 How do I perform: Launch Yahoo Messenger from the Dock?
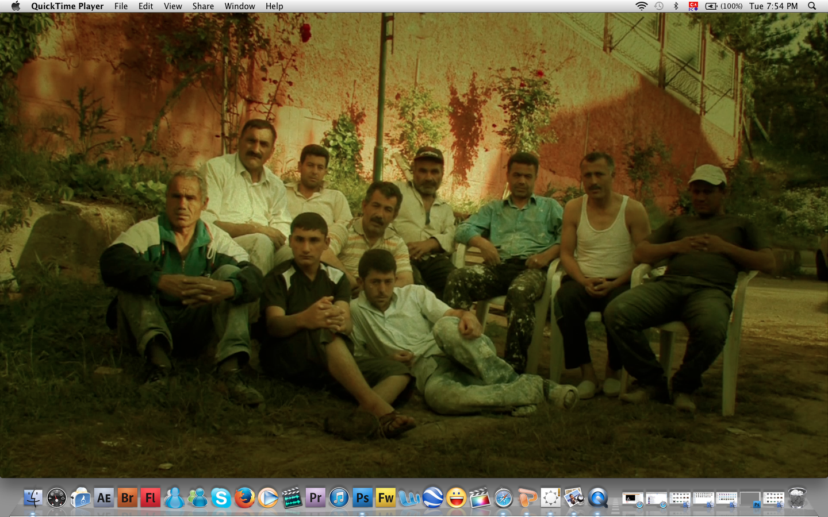coord(456,498)
